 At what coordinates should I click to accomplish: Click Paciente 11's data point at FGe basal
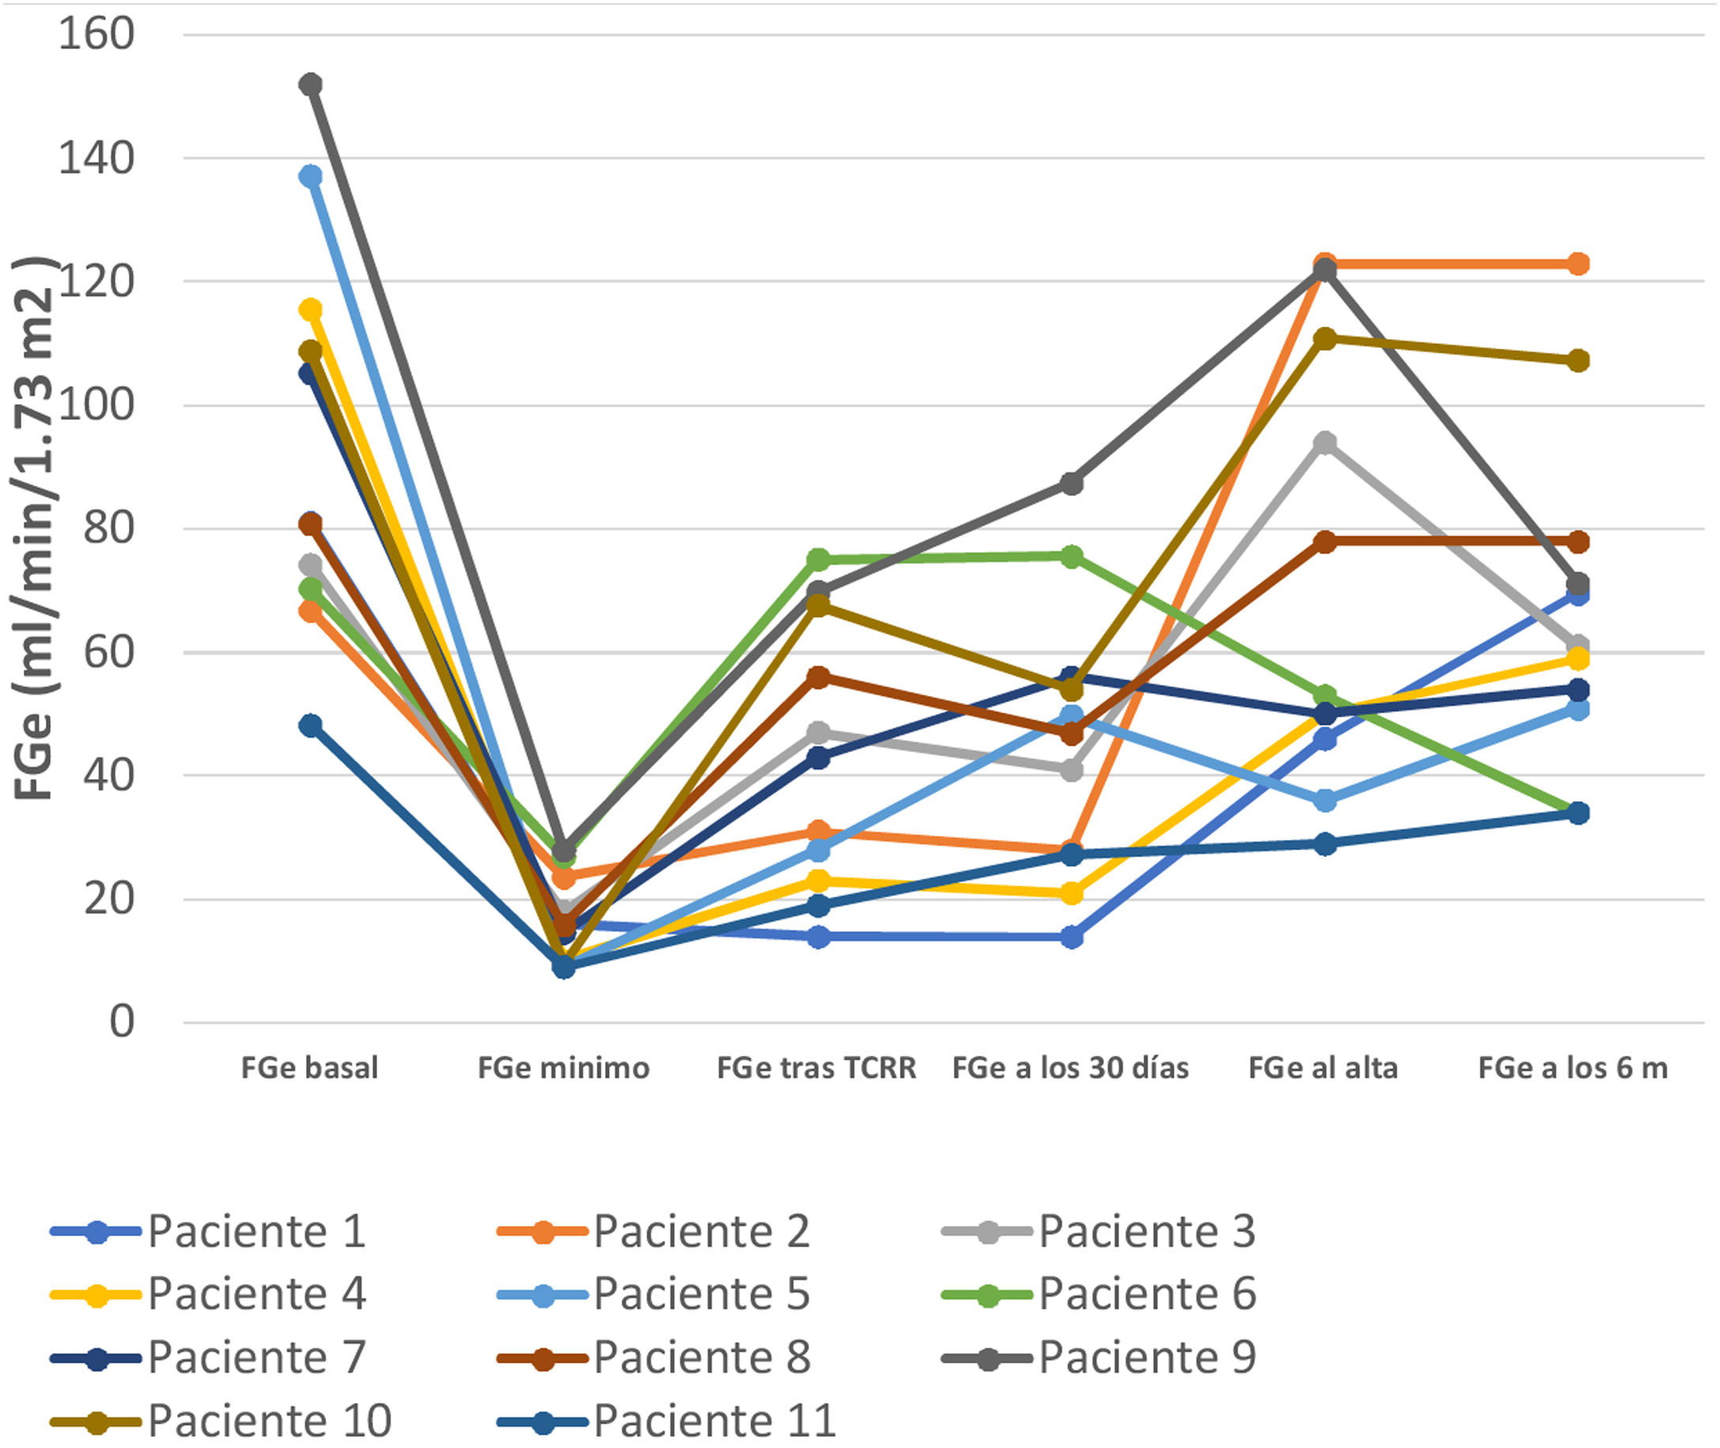(x=310, y=725)
